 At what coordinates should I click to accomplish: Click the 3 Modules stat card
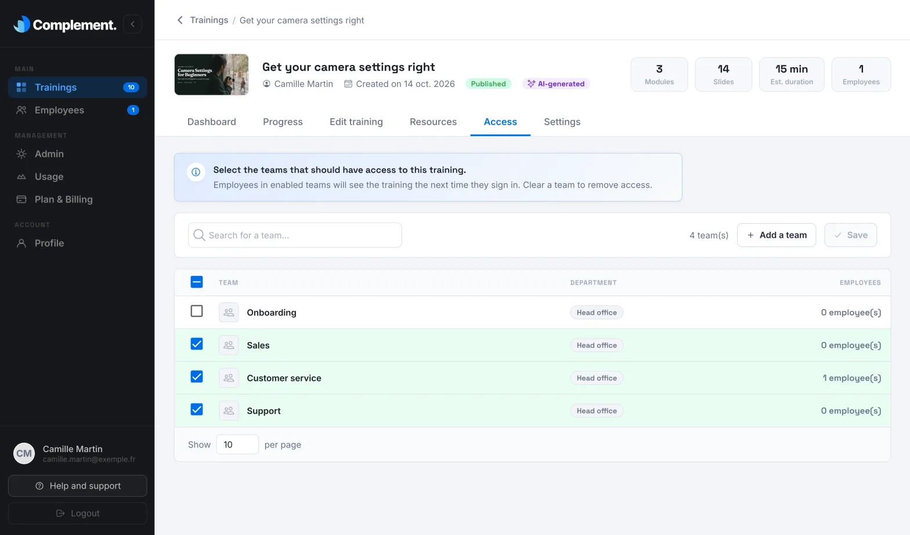click(659, 74)
